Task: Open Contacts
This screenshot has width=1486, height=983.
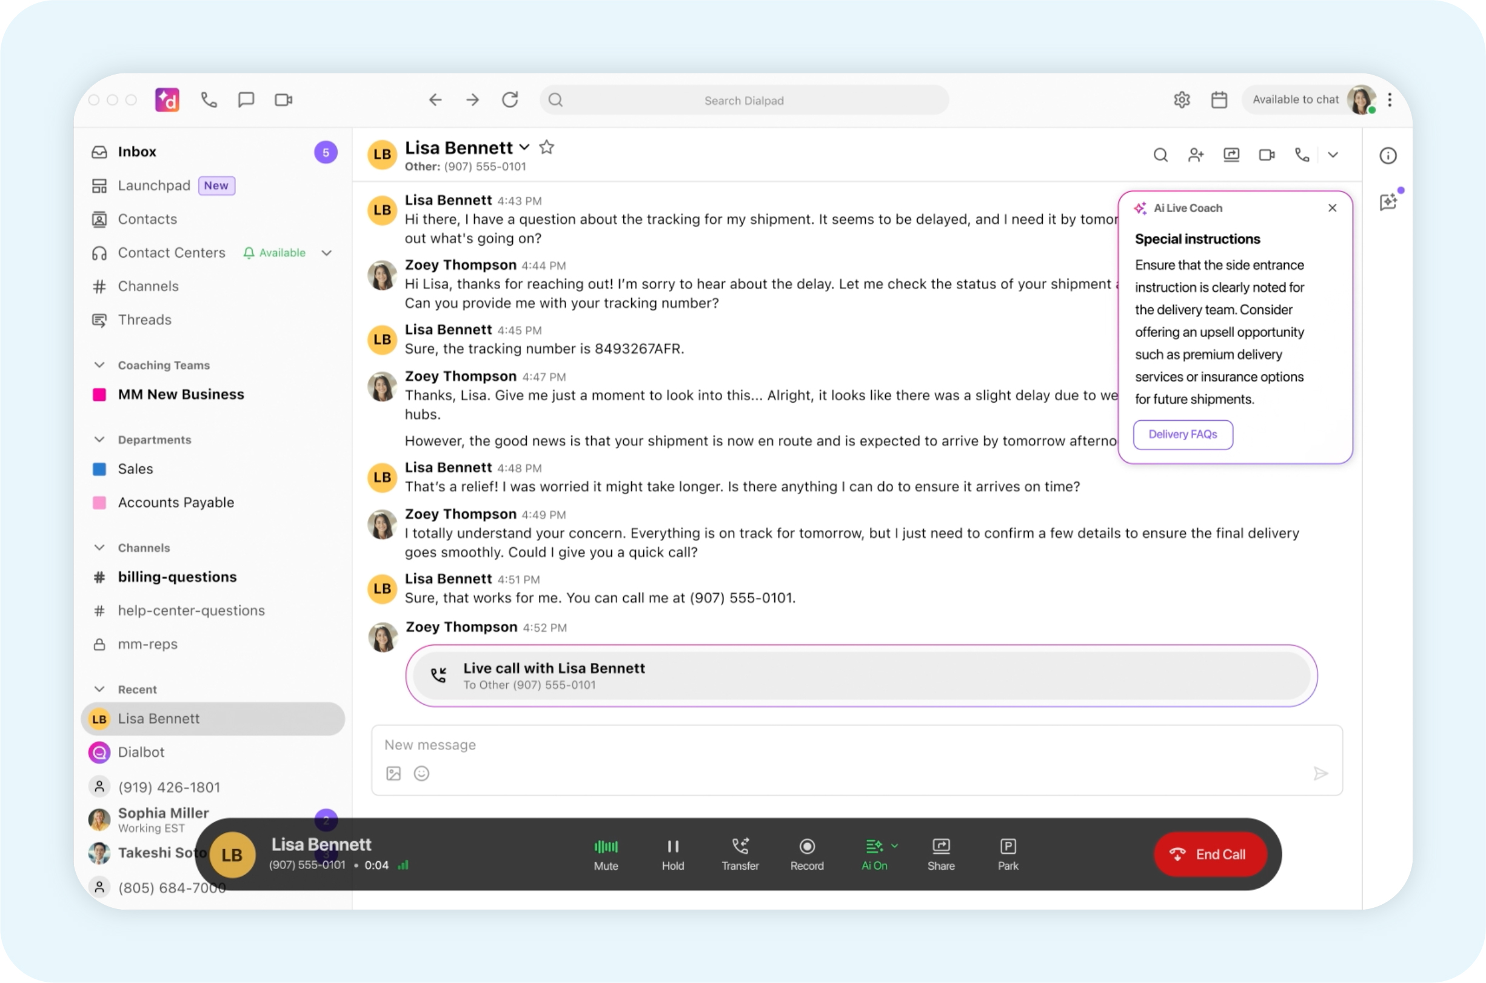Action: (x=213, y=219)
